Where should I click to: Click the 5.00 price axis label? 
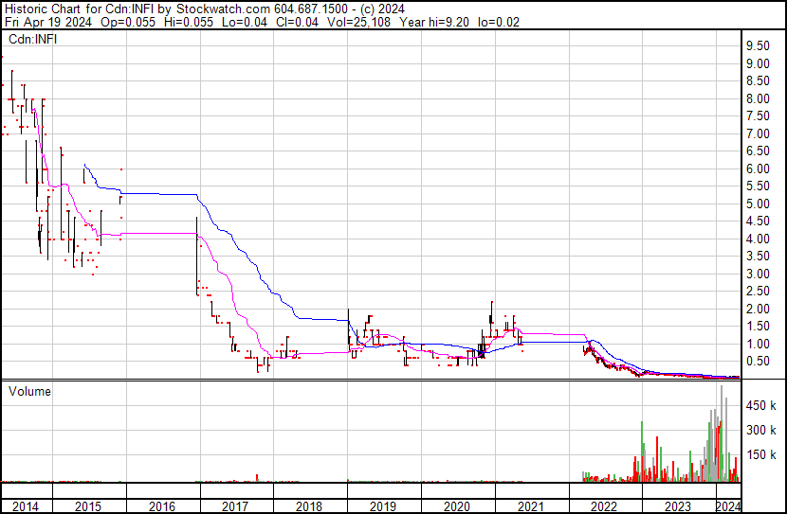(757, 204)
